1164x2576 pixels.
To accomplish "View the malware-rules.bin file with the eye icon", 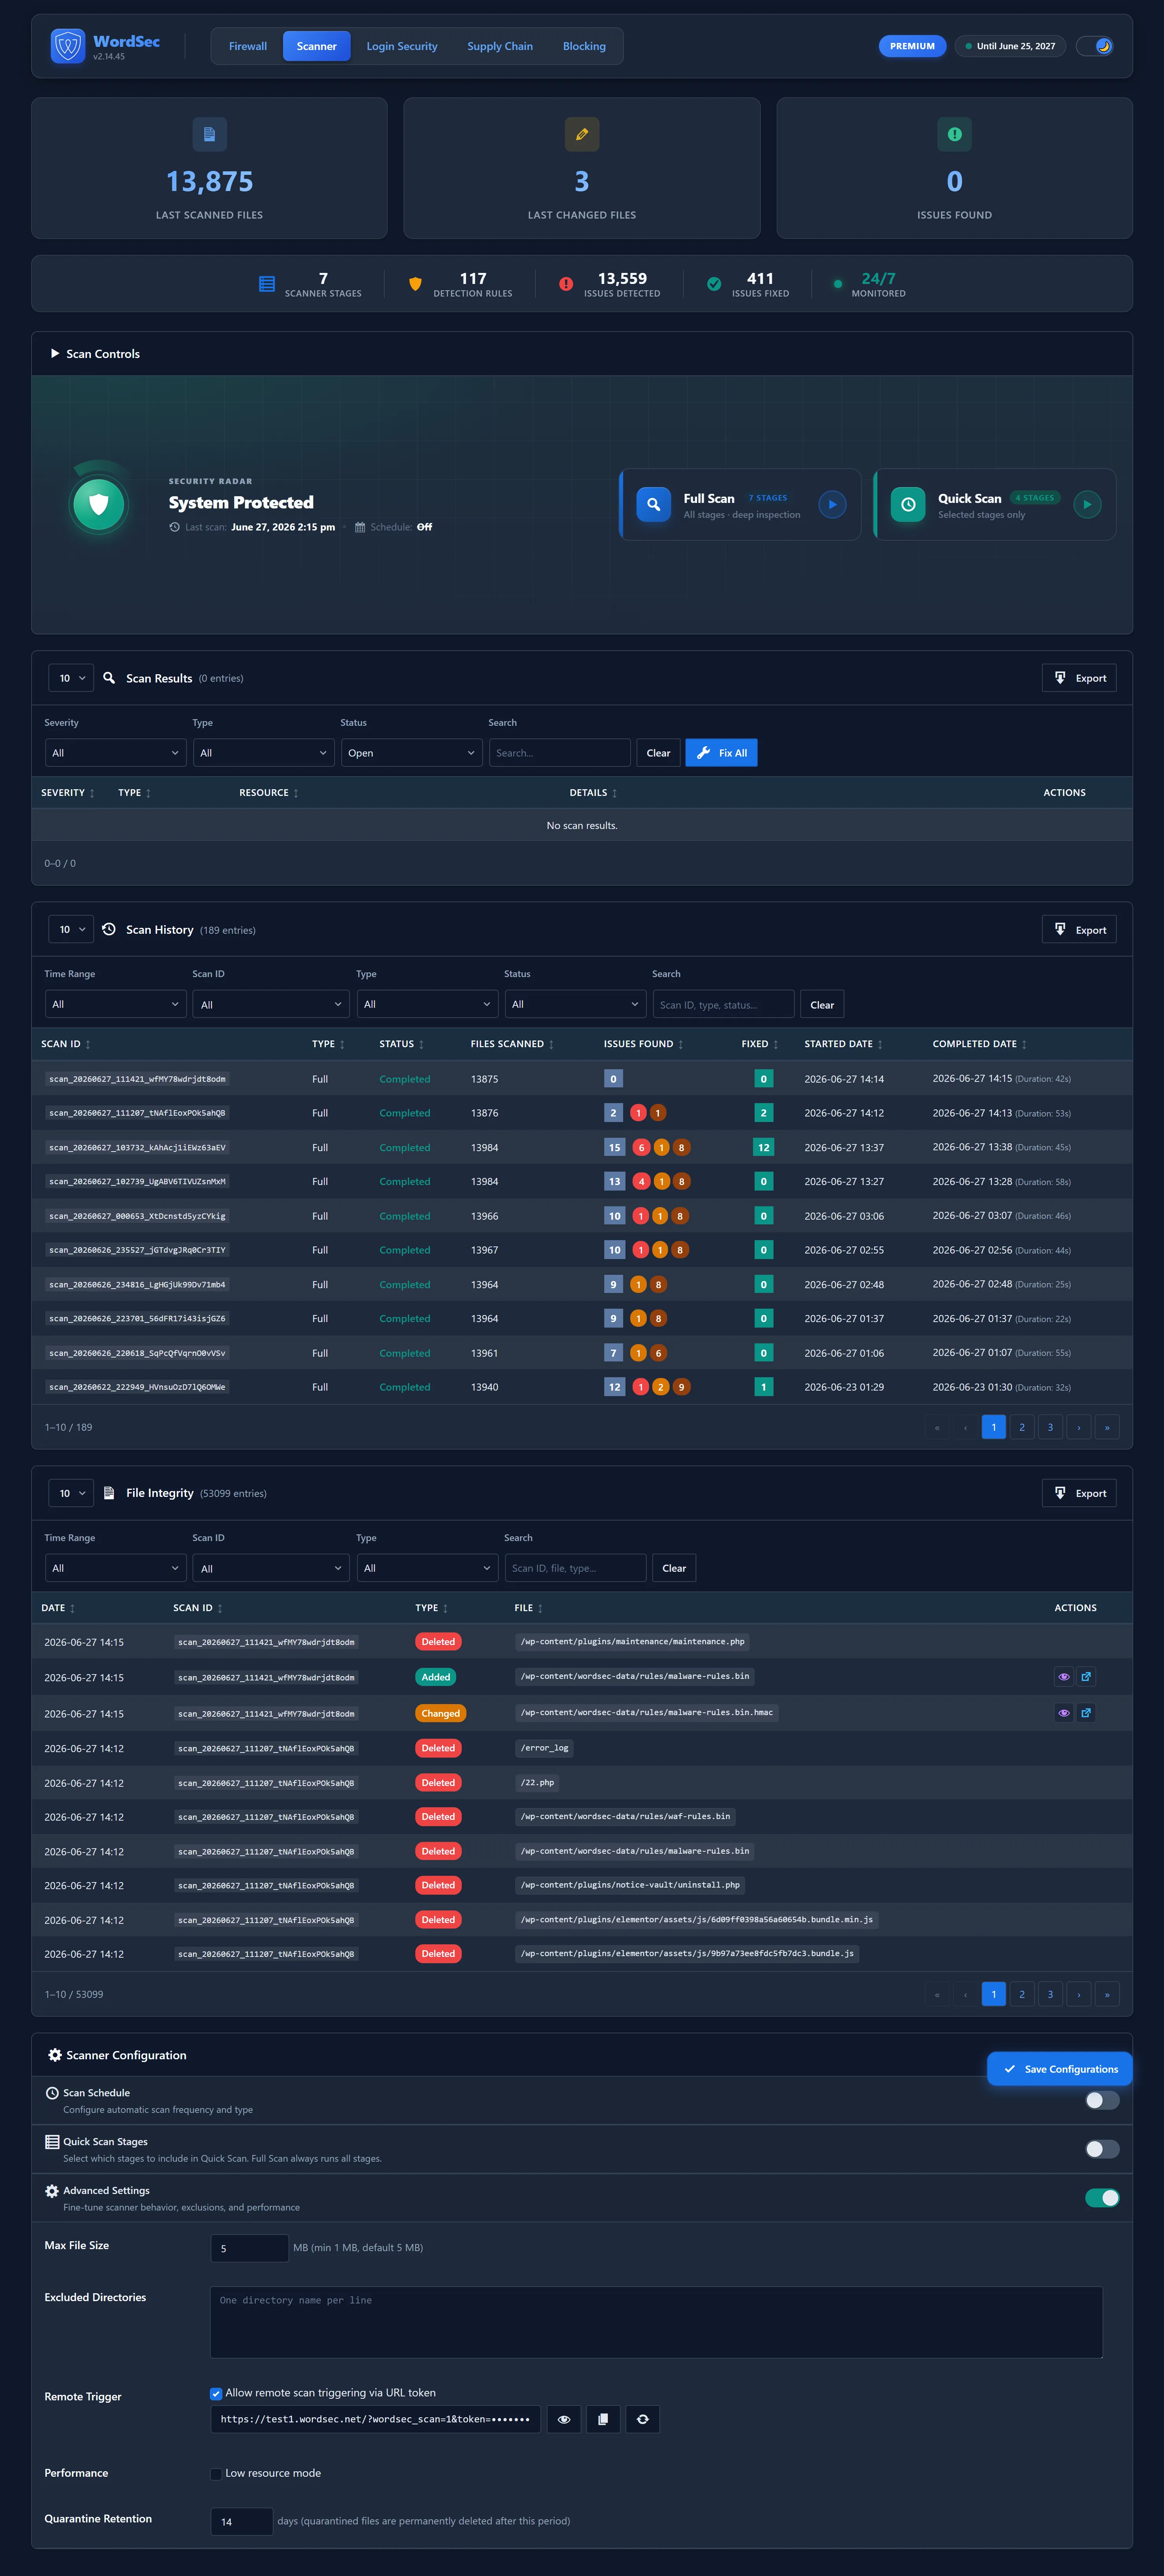I will 1064,1677.
